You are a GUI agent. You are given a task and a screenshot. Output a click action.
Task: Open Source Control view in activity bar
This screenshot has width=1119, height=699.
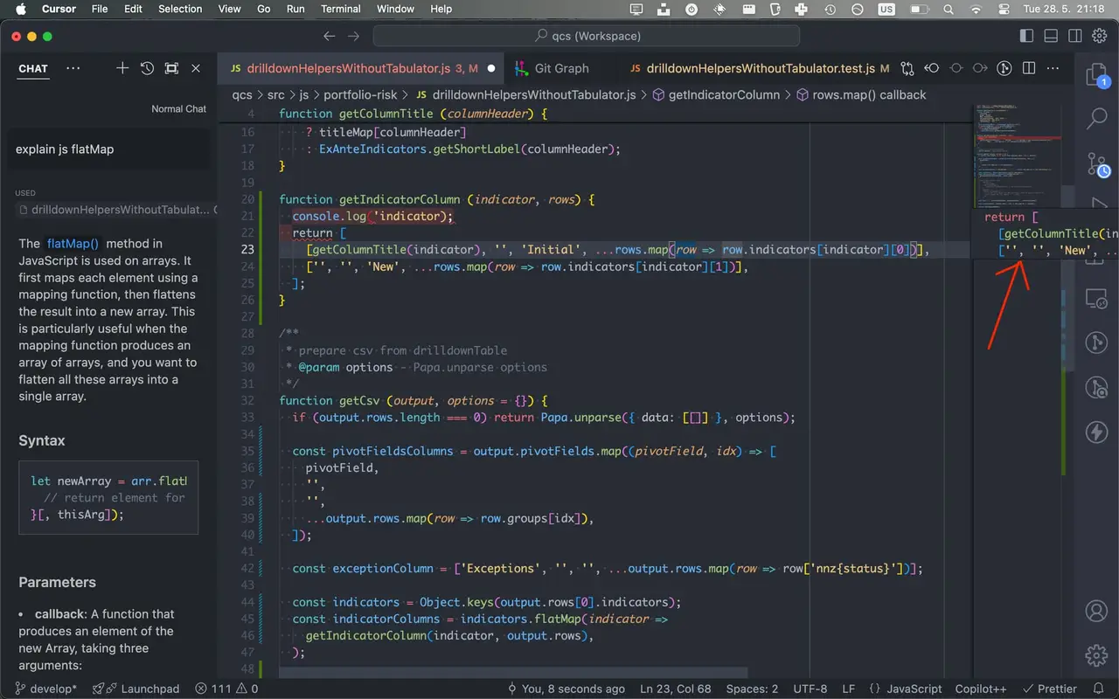coord(1097,163)
